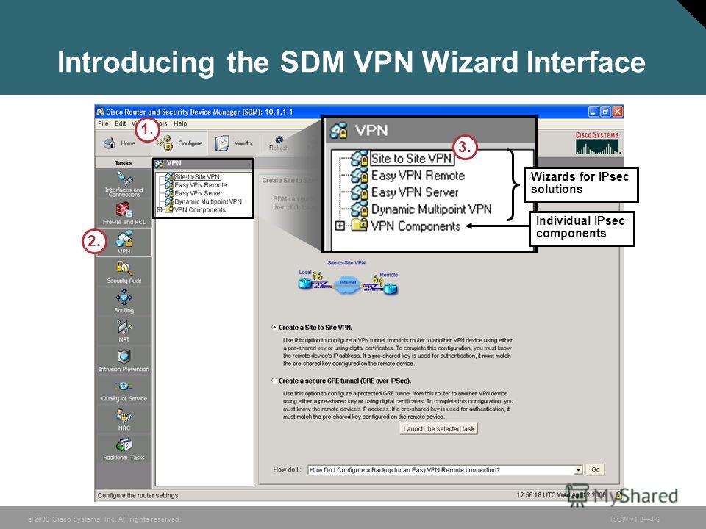706x529 pixels.
Task: Open the How do I dropdown list
Action: [579, 470]
